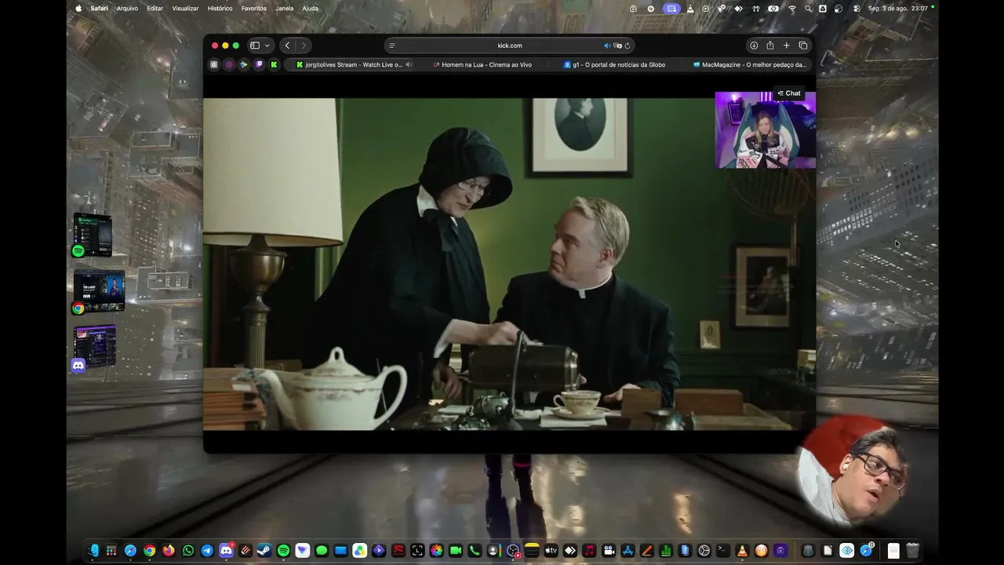Click streamer webcam overlay thumbnail

click(765, 130)
